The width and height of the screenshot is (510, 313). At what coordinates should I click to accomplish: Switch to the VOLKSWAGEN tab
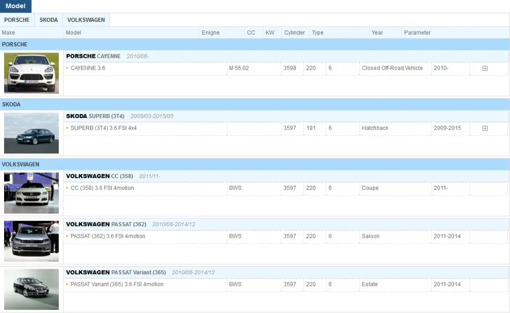coord(86,20)
